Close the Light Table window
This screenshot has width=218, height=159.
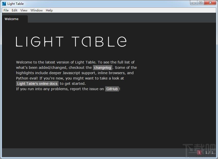click(x=210, y=3)
